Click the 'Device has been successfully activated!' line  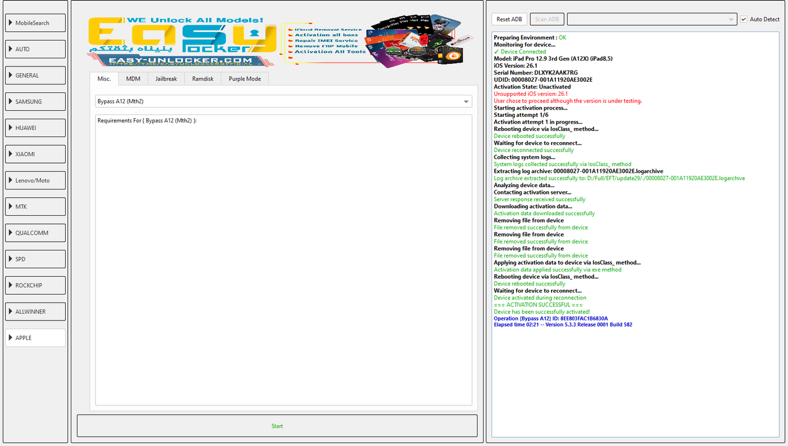(542, 312)
